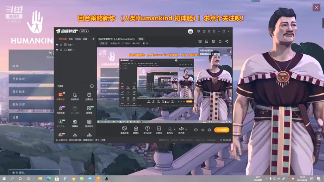Click the 修改 edit title button
The image size is (324, 182).
pyautogui.click(x=141, y=39)
